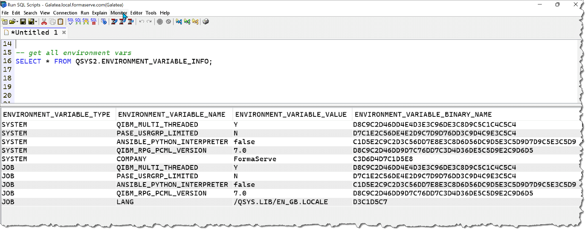Screen dimensions: 588x232
Task: Close the *Untitled 1 script tab
Action: (64, 32)
